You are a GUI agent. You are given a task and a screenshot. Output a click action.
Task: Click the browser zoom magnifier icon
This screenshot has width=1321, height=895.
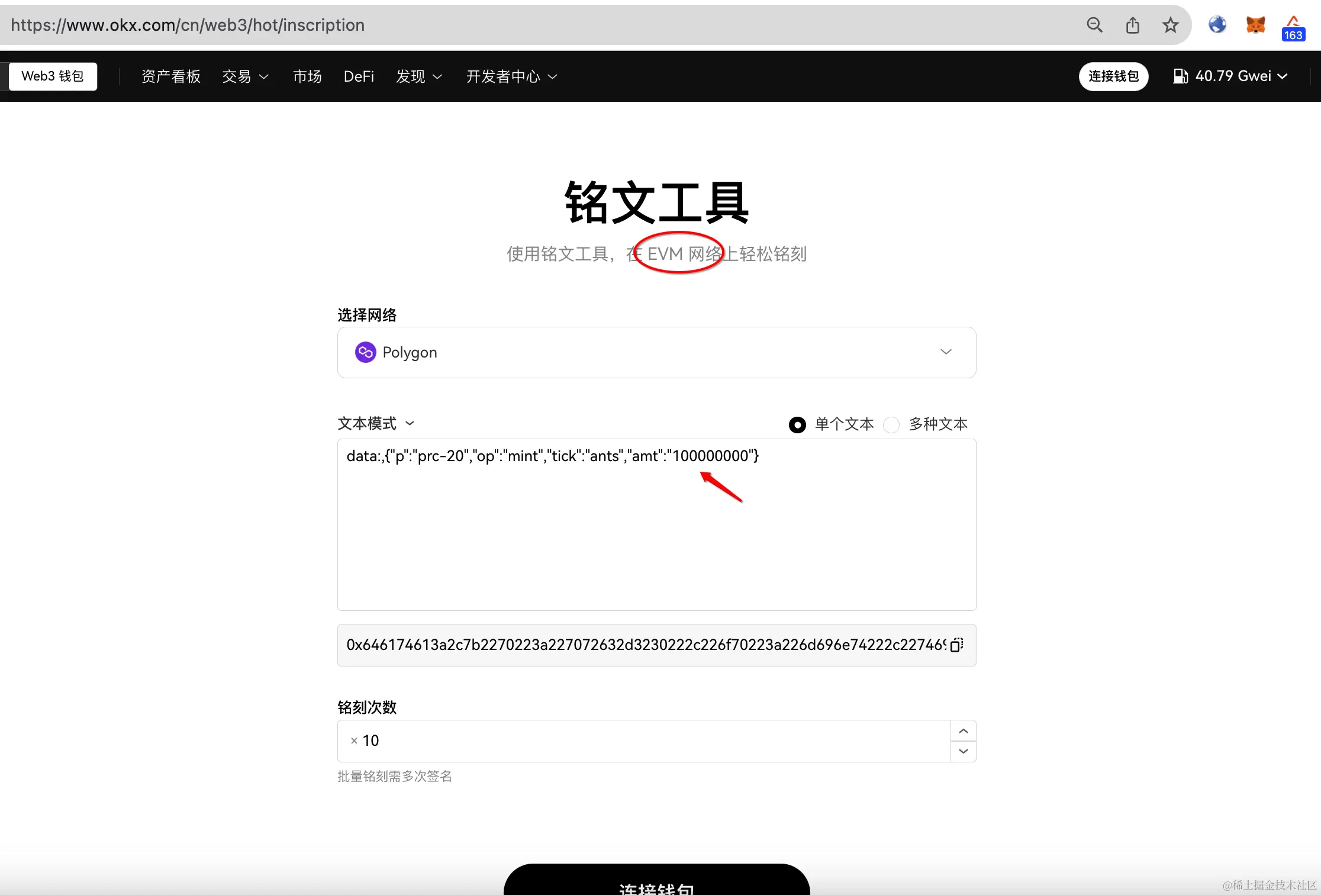(1094, 25)
